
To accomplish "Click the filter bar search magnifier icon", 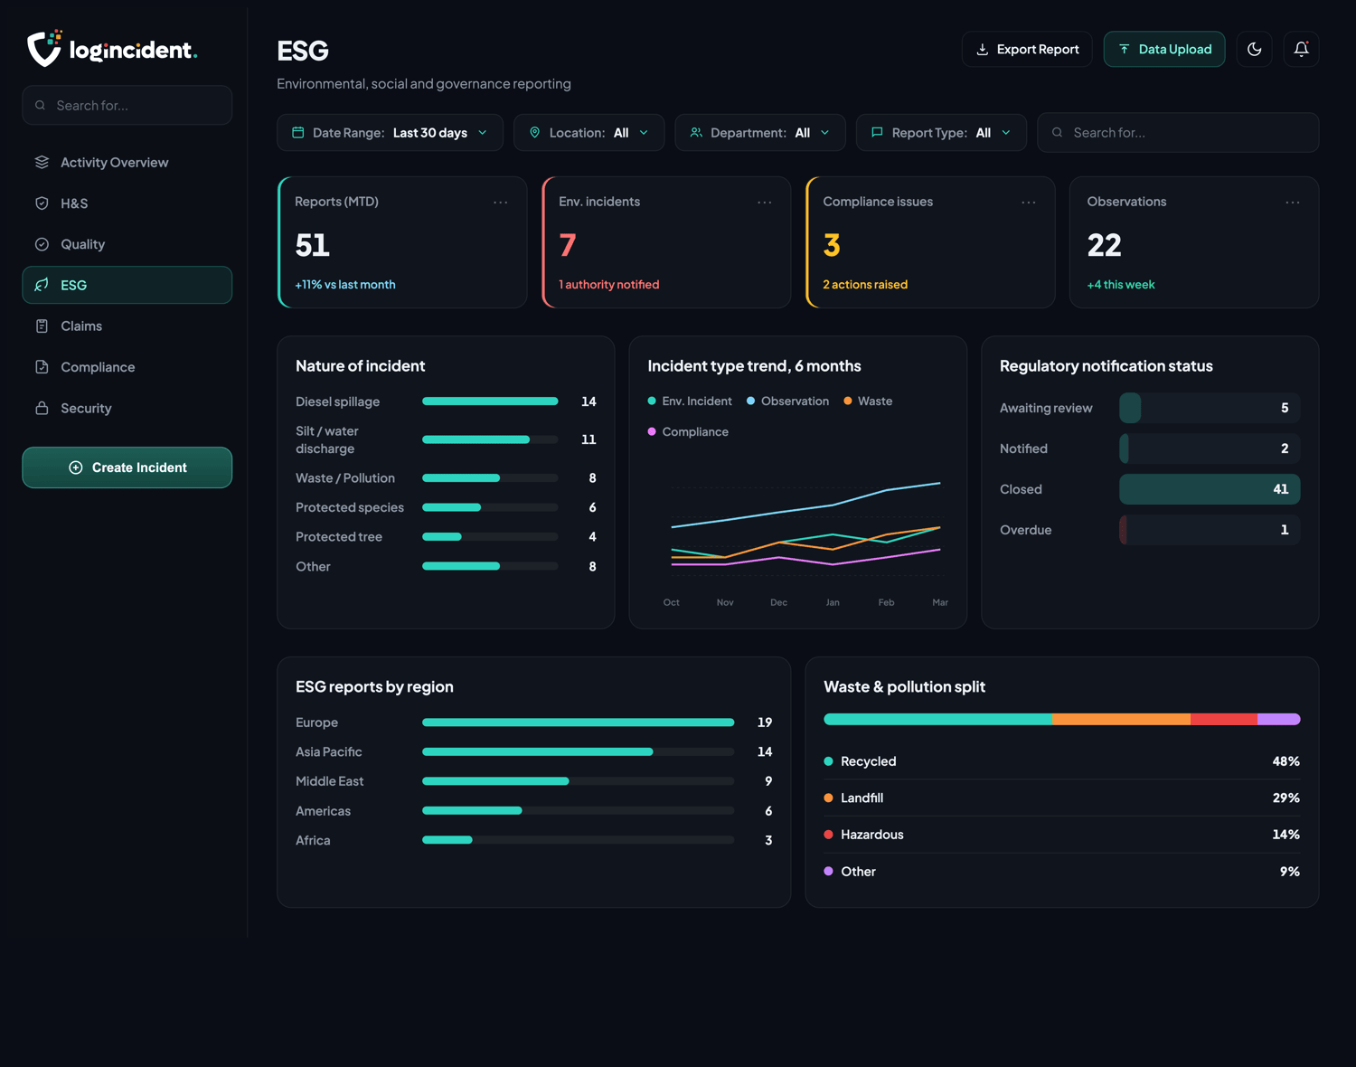I will 1058,133.
